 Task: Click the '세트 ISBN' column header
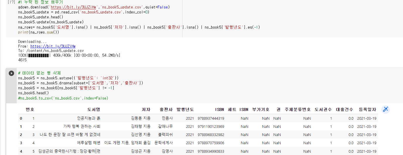click(x=238, y=109)
